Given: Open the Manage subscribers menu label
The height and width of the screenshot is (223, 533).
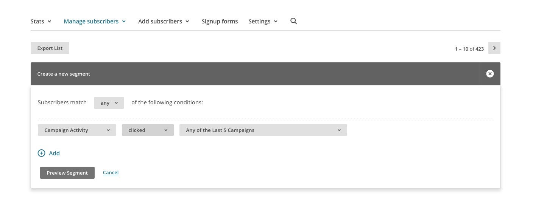Looking at the screenshot, I should 91,21.
